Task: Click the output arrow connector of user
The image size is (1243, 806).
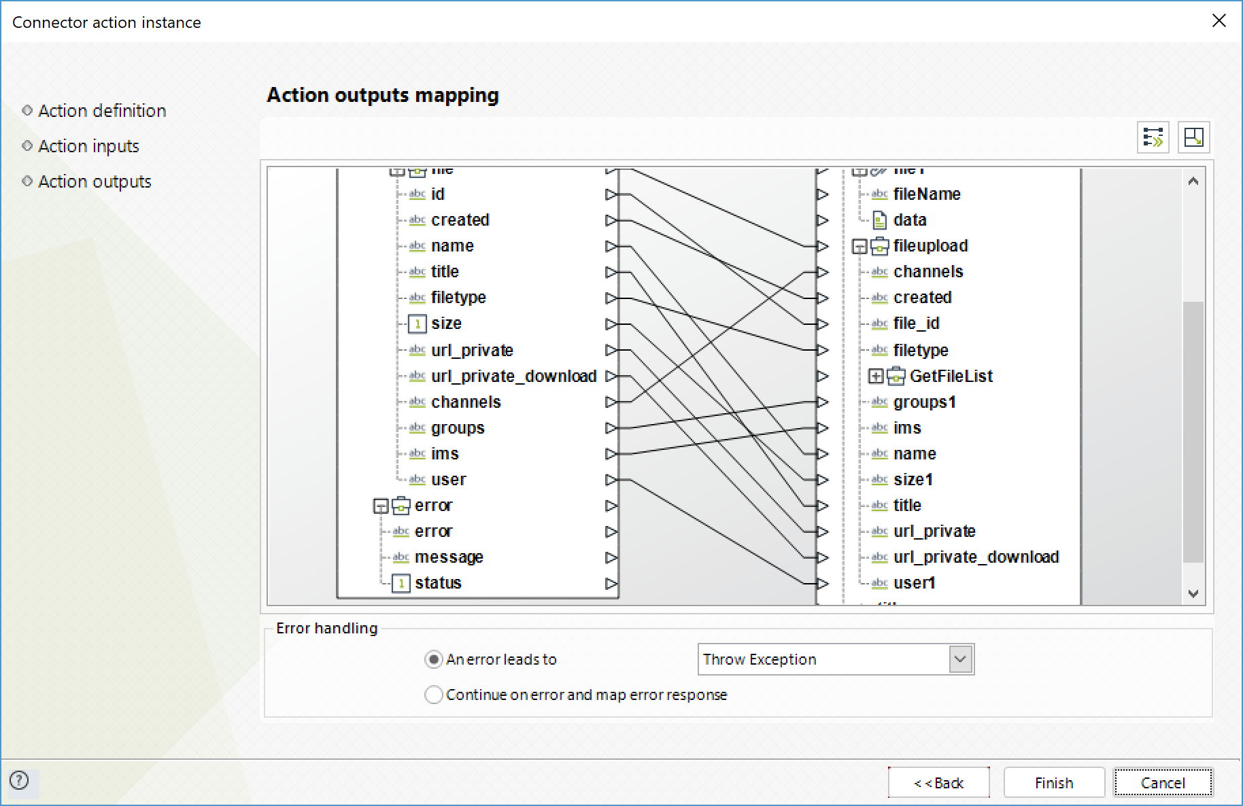Action: click(611, 480)
